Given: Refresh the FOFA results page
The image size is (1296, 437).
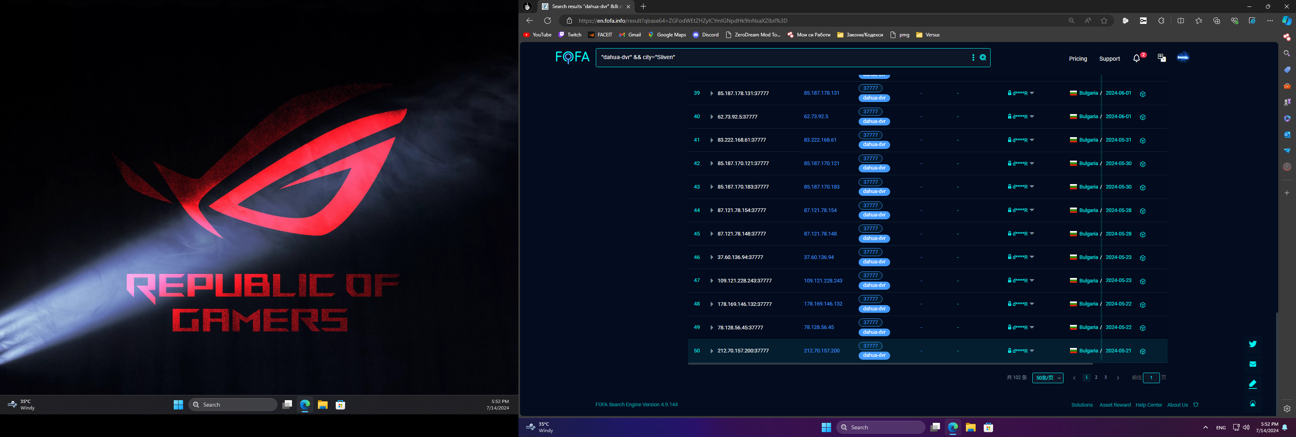Looking at the screenshot, I should point(548,21).
